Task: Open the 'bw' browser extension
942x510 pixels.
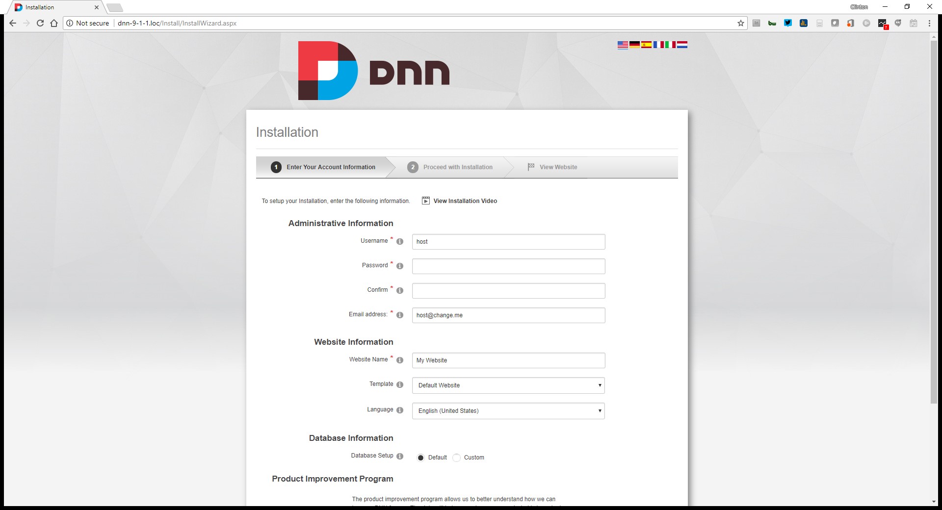Action: 772,23
